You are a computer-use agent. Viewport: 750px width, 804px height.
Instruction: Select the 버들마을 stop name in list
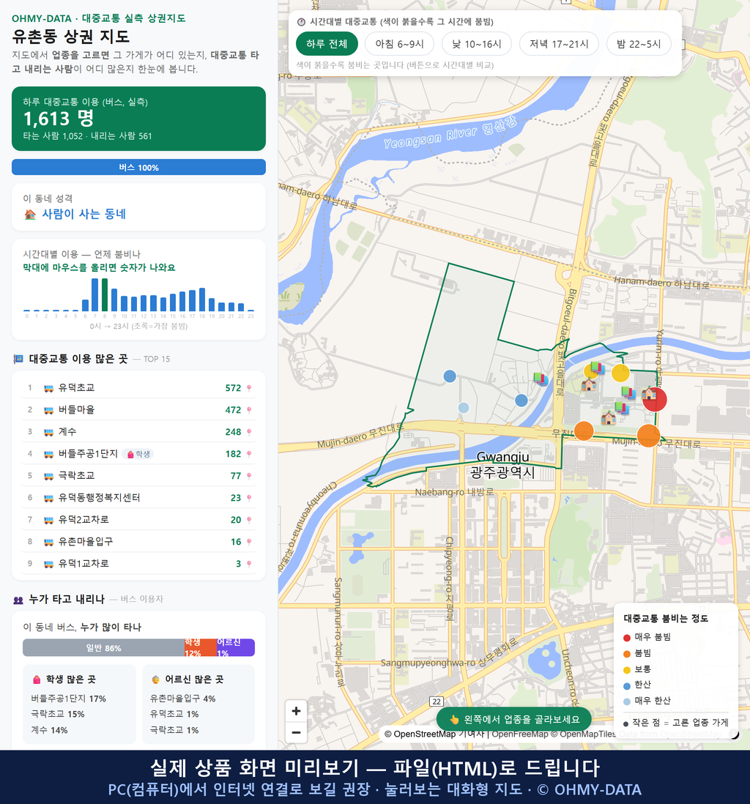(x=76, y=410)
